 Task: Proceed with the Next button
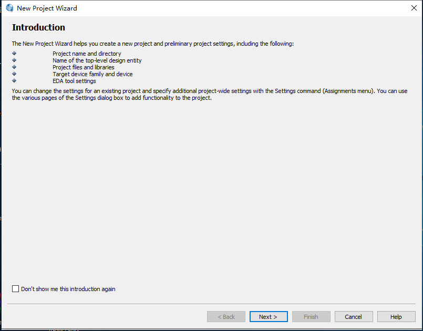pos(269,317)
